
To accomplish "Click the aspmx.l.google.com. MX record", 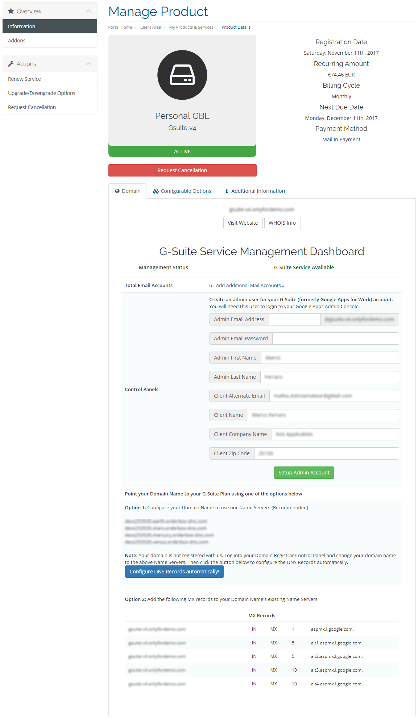I will click(332, 629).
